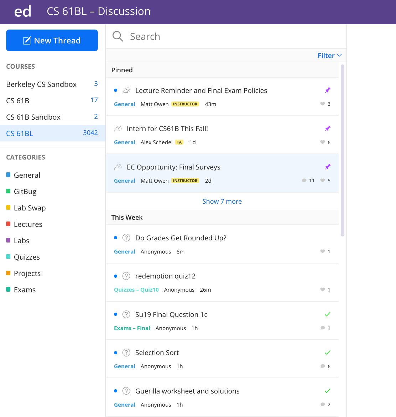Screen dimensions: 396x417
Task: Click the search magnifying glass icon
Action: (x=118, y=36)
